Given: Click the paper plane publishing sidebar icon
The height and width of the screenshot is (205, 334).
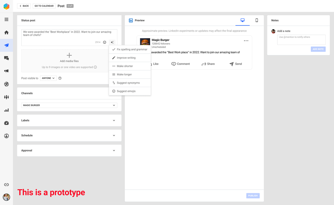Looking at the screenshot, I should [x=7, y=45].
